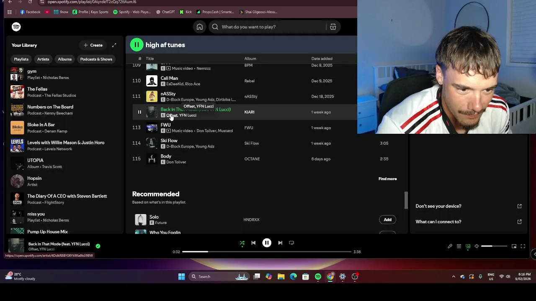The height and width of the screenshot is (301, 536).
Task: Toggle the green saved checkmark for current song
Action: [98, 246]
